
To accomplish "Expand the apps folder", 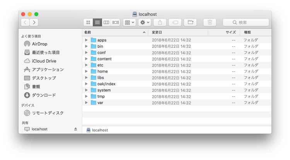I will 86,40.
